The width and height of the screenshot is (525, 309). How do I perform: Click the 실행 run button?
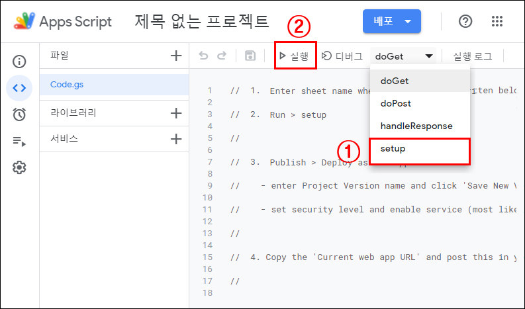point(294,56)
